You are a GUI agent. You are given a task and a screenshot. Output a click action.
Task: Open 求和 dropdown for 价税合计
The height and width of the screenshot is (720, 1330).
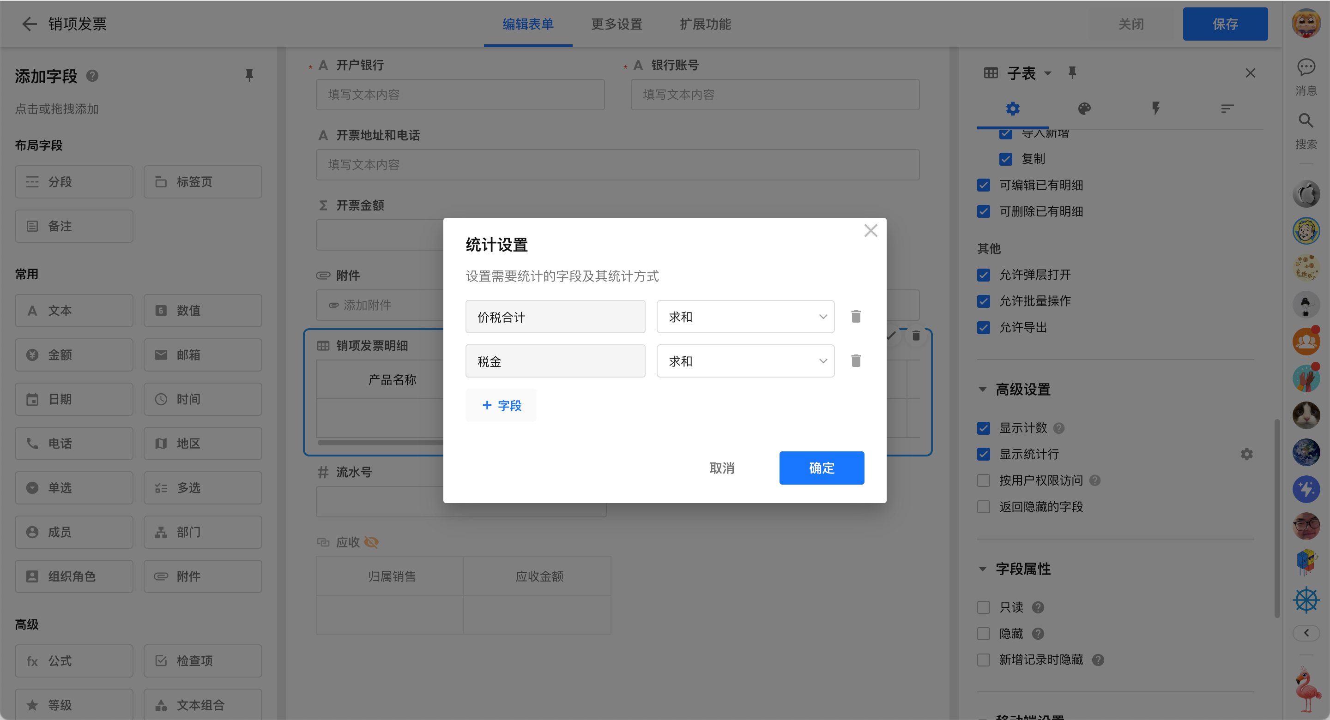point(745,317)
